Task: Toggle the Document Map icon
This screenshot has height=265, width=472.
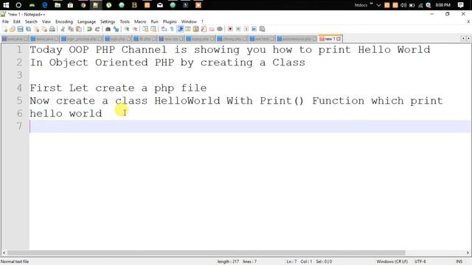Action: point(196,29)
